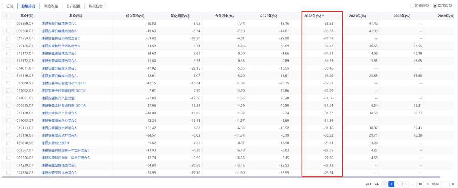Tick the checkbox for fund 014228.OF
The image size is (458, 188).
pos(8,172)
